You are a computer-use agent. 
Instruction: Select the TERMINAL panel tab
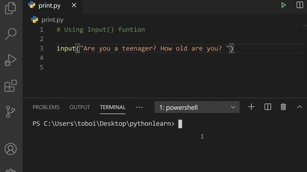coord(113,107)
